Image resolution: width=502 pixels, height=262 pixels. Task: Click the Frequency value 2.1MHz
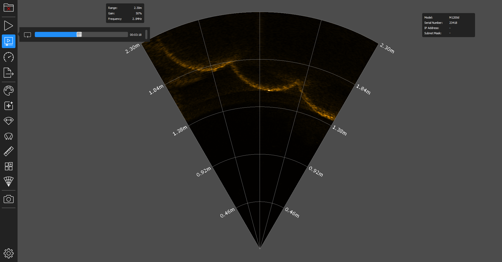(137, 19)
